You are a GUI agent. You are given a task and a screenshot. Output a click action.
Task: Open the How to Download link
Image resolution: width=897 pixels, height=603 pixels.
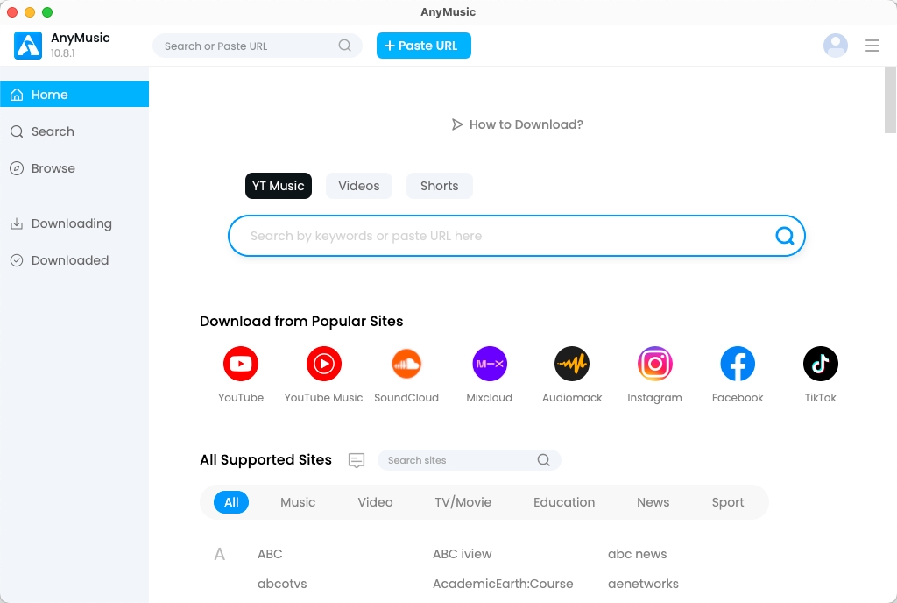(x=526, y=124)
